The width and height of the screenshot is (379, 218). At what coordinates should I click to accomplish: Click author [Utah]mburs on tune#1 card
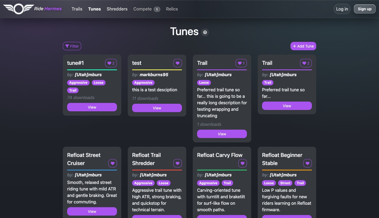(88, 75)
